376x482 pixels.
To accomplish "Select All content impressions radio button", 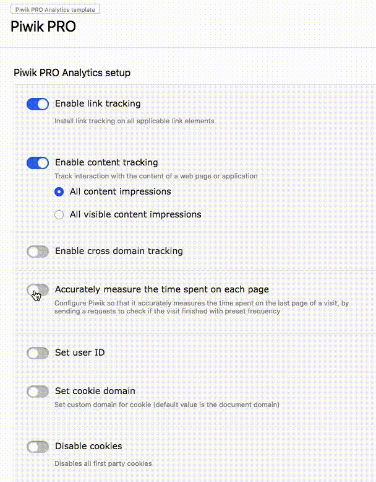I will pyautogui.click(x=59, y=192).
